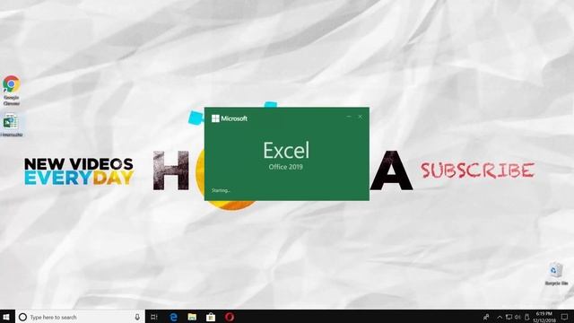Screen dimensions: 574x323
Task: Click the 'Excel' title on splash screen
Action: coord(286,150)
